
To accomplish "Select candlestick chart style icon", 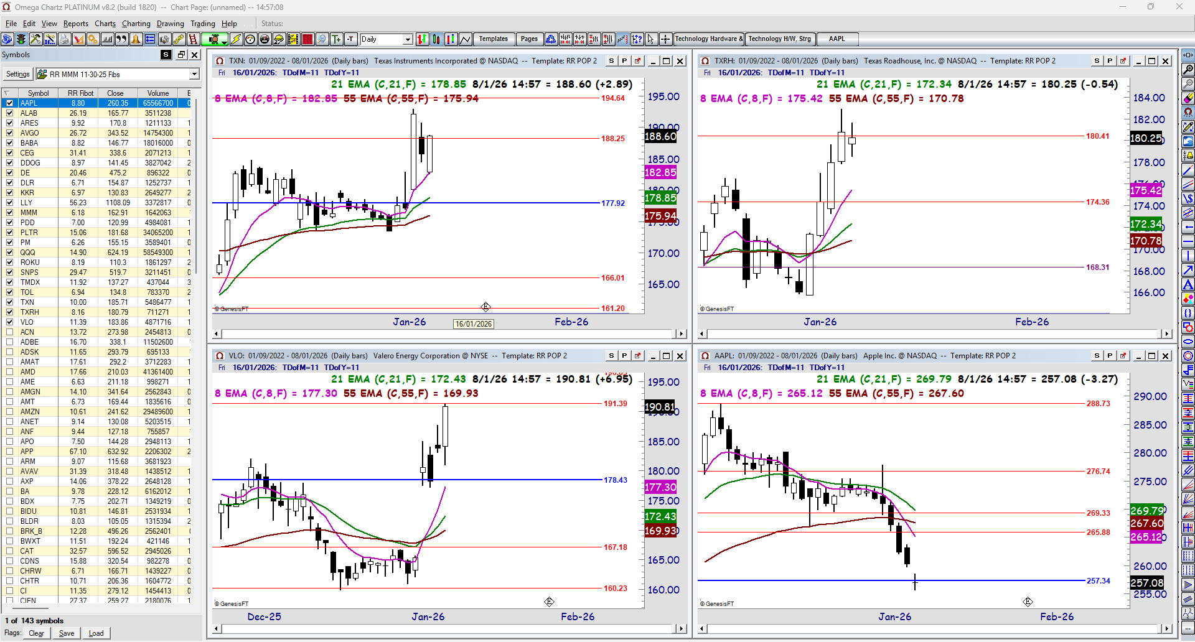I will [436, 39].
